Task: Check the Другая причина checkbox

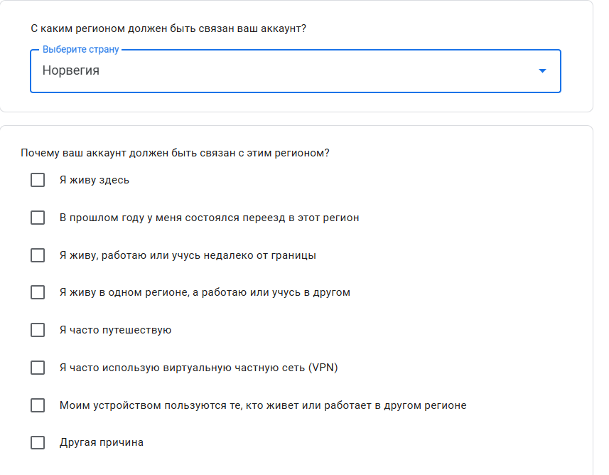Action: tap(38, 443)
